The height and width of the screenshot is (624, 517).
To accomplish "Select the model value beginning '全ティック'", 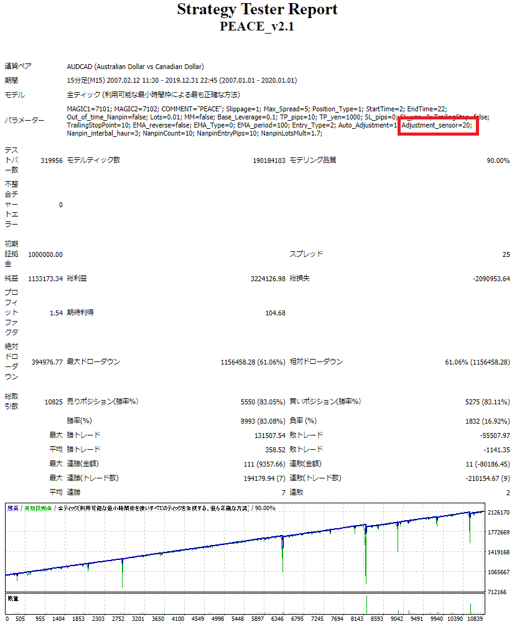I will pos(153,95).
